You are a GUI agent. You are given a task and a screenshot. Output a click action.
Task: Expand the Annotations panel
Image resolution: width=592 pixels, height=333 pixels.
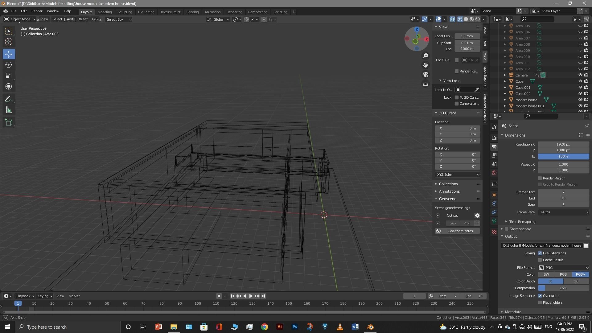coord(449,191)
